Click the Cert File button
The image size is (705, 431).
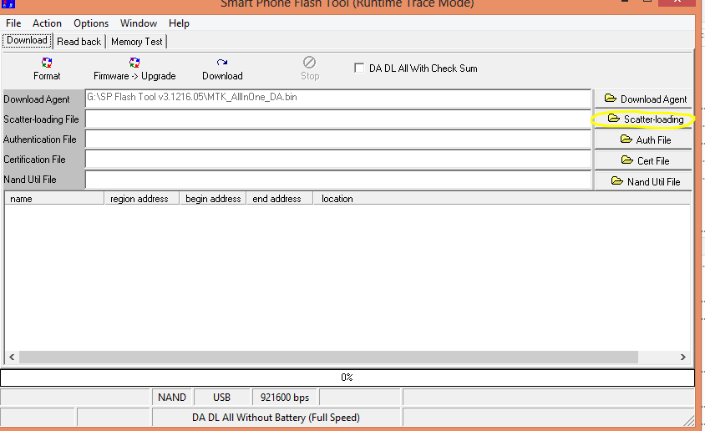click(643, 160)
